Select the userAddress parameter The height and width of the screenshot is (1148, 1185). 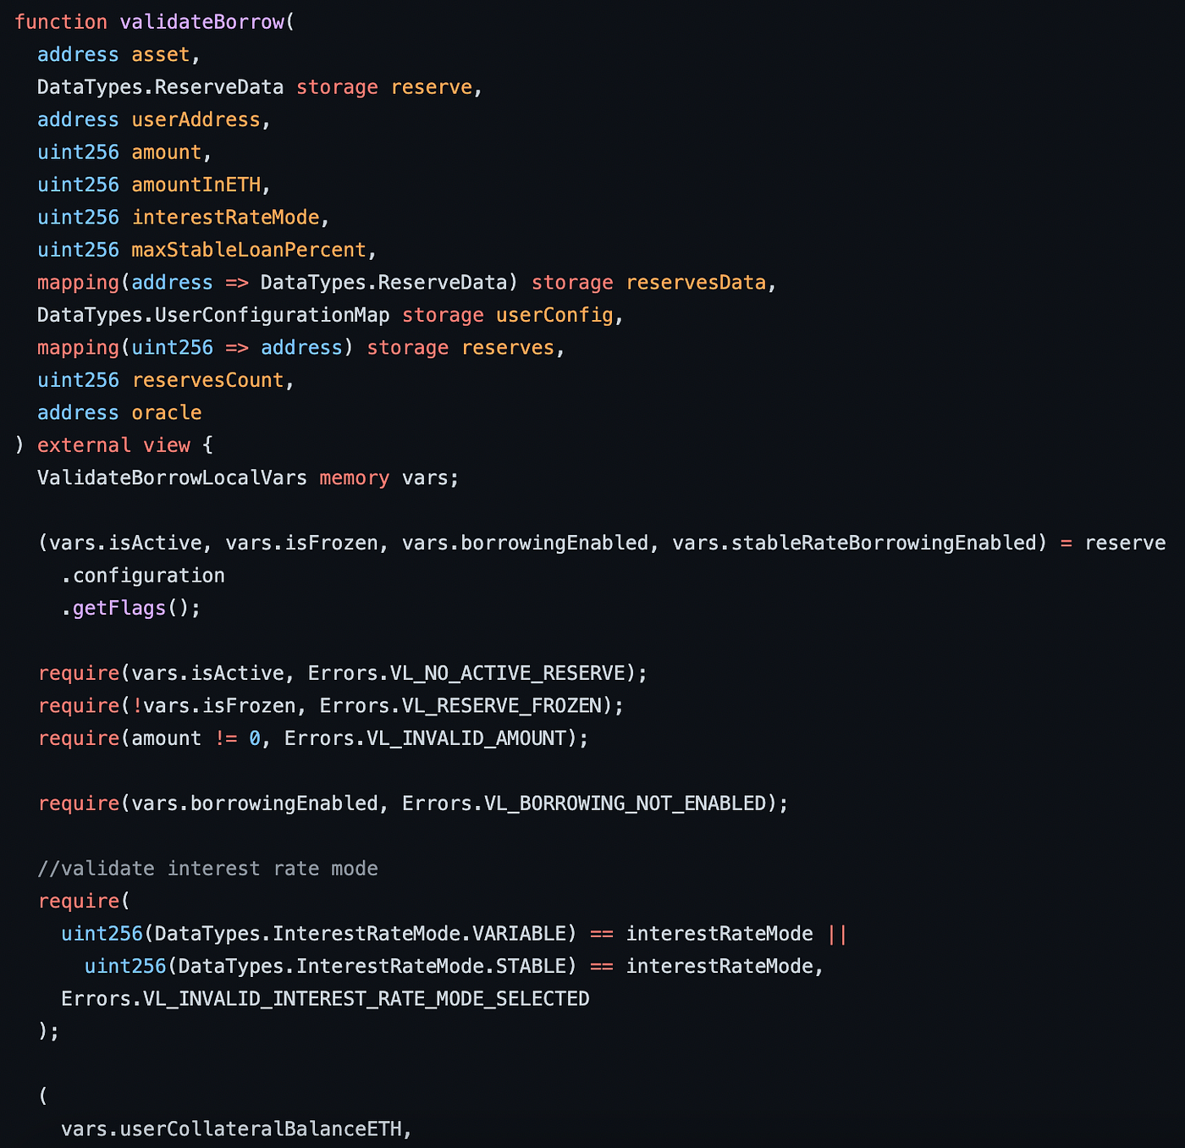coord(196,120)
